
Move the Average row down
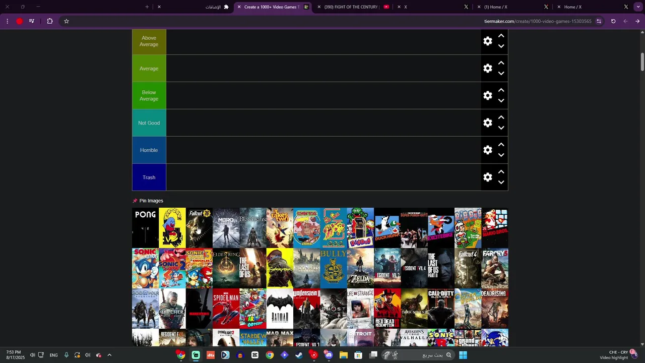[501, 73]
